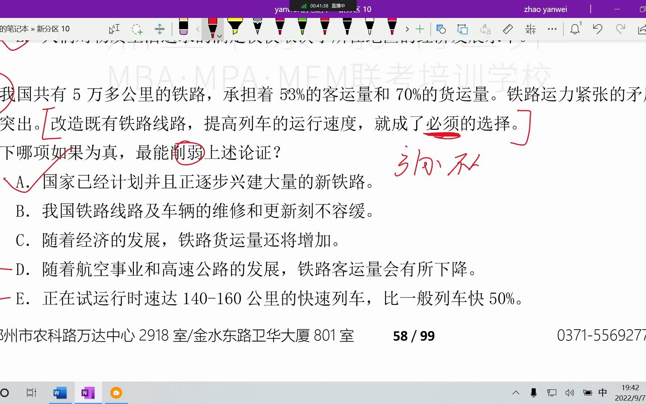Viewport: 646px width, 404px height.
Task: Redo the last action
Action: pyautogui.click(x=620, y=29)
